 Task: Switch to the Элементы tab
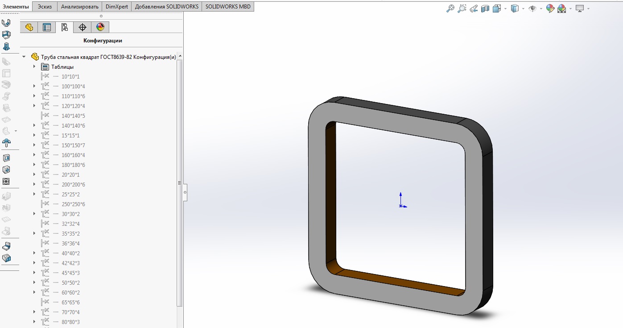[16, 6]
